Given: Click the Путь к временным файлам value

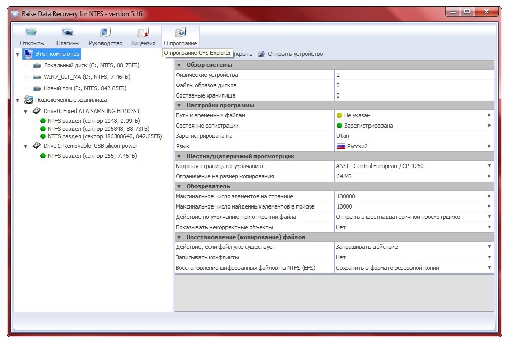Looking at the screenshot, I should (357, 115).
